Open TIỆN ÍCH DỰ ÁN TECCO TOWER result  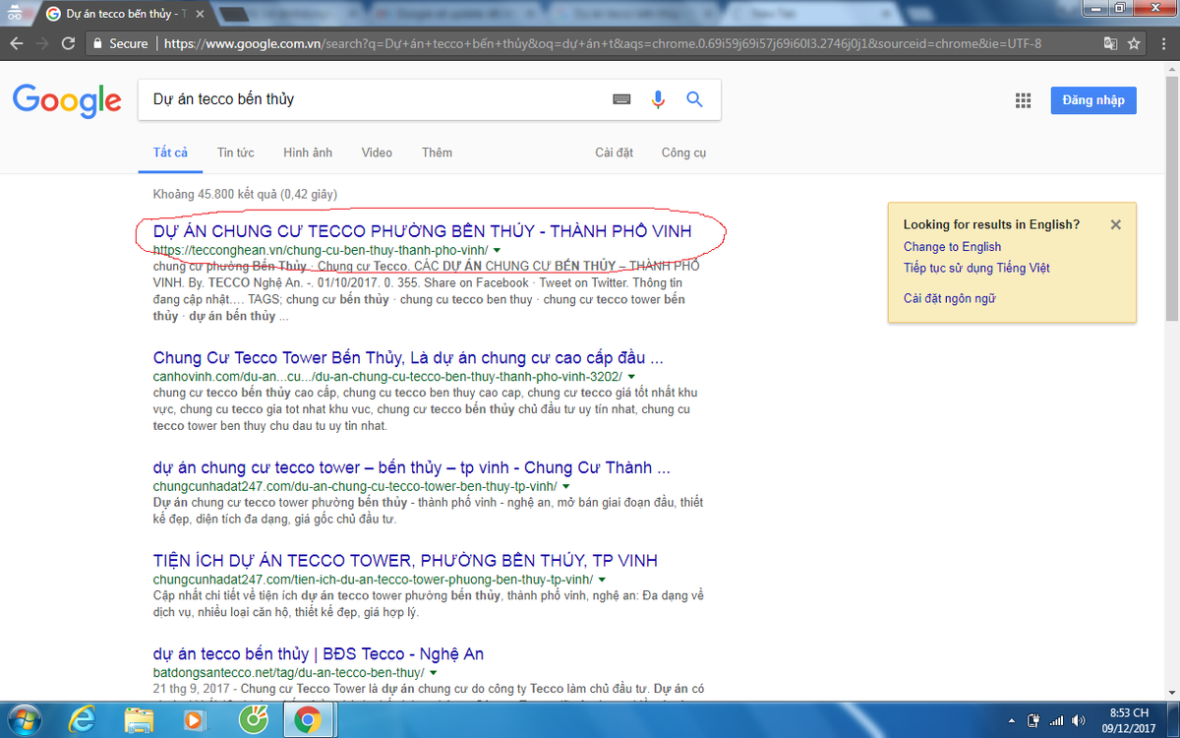(x=405, y=560)
